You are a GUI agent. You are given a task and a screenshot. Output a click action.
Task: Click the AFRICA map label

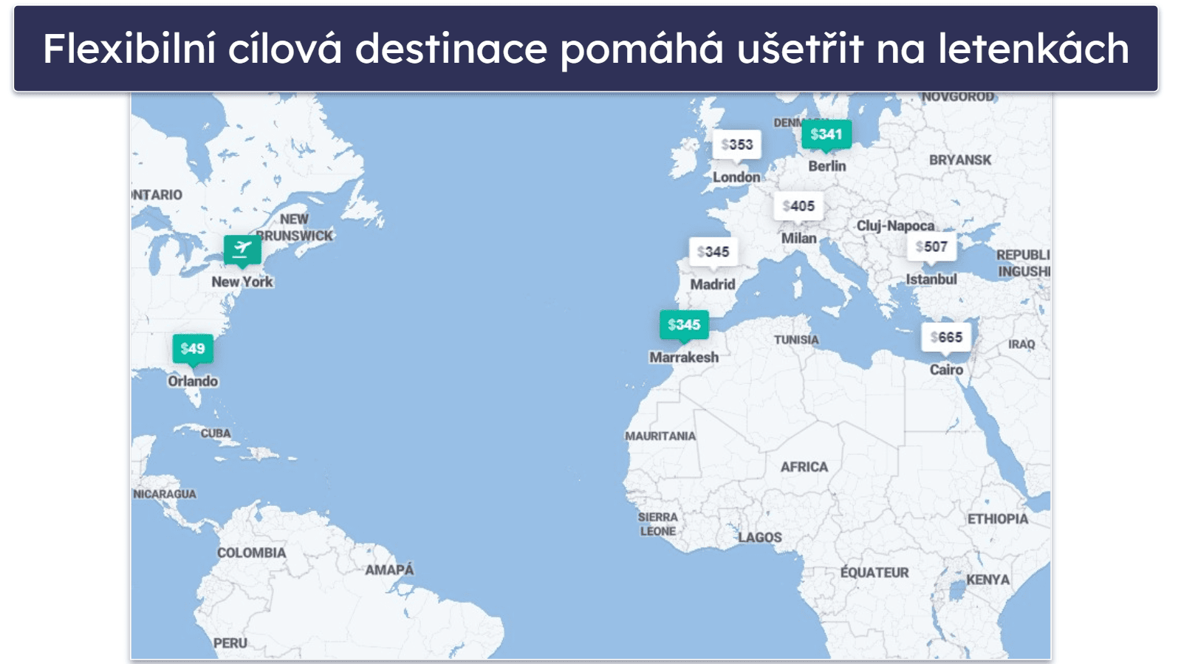(804, 467)
